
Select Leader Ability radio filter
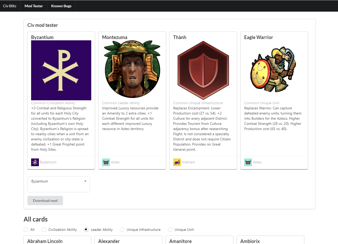tap(86, 230)
